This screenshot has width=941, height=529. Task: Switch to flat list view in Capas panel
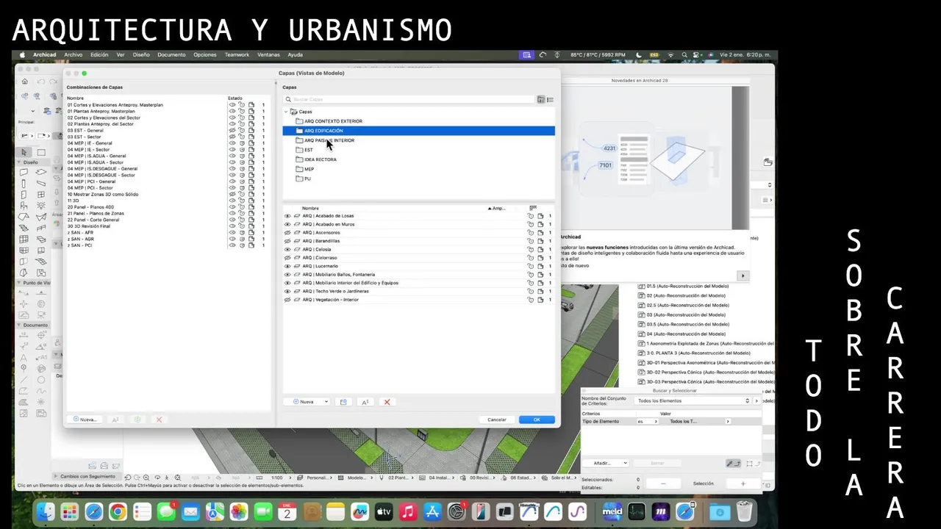pos(550,99)
